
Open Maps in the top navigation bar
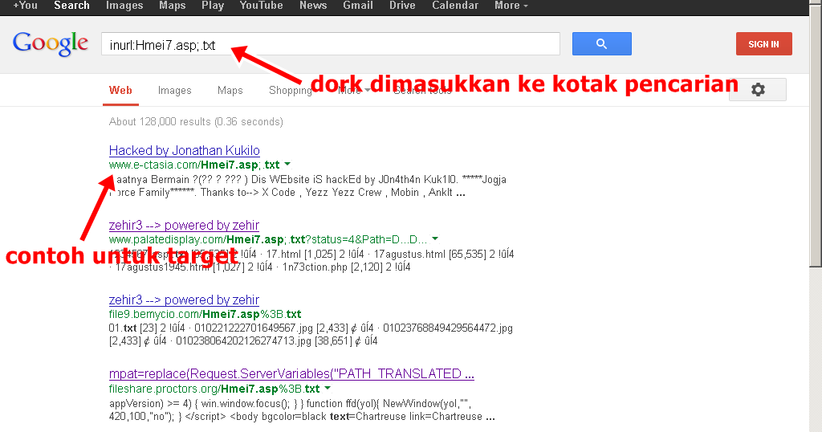tap(173, 6)
